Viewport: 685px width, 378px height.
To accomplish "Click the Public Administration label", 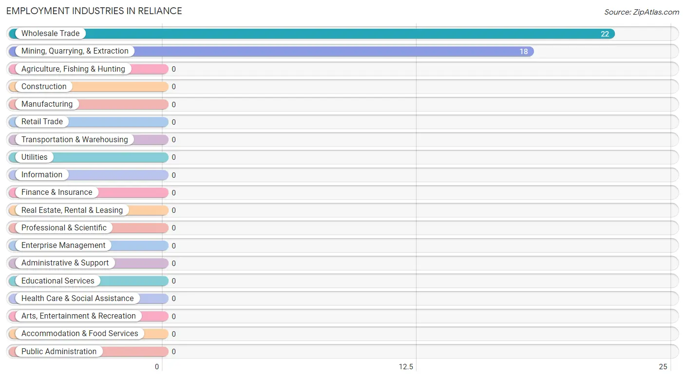I will (59, 352).
